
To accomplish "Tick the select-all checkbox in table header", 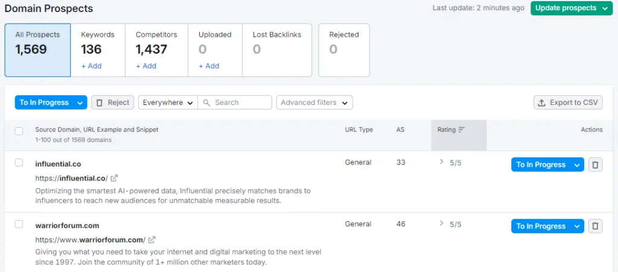I will pos(19,131).
